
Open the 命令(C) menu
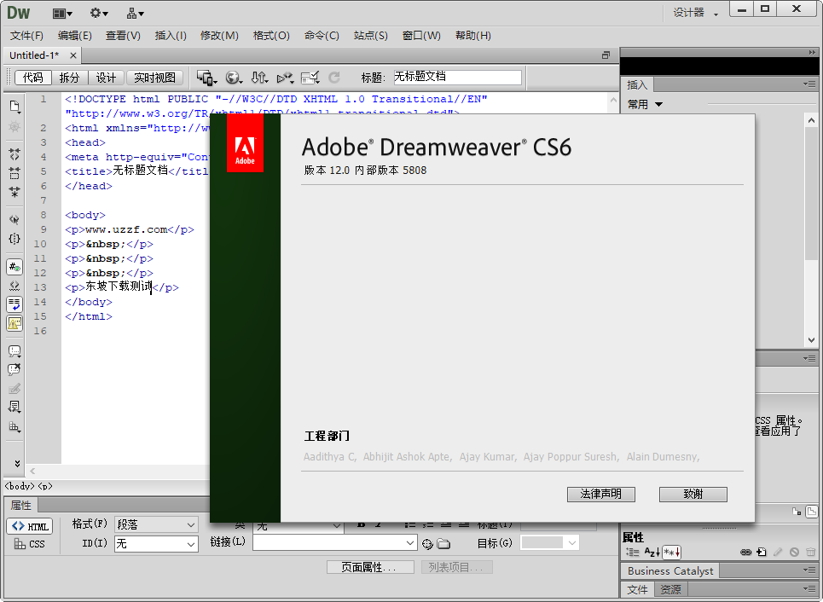[x=322, y=35]
